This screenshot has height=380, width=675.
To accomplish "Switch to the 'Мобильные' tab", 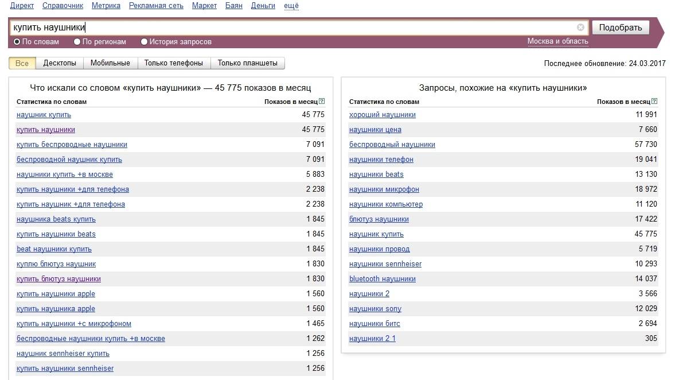I will (x=110, y=63).
